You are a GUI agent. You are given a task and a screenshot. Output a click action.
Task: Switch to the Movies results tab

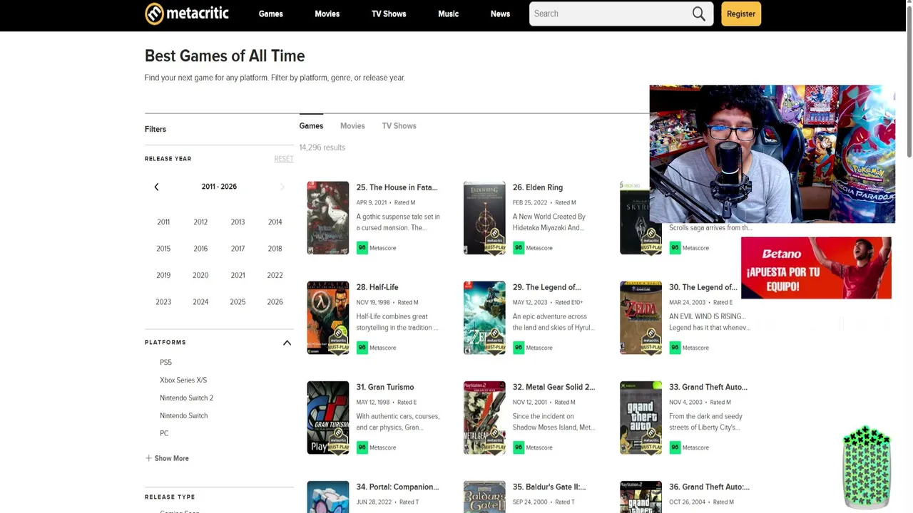tap(352, 126)
